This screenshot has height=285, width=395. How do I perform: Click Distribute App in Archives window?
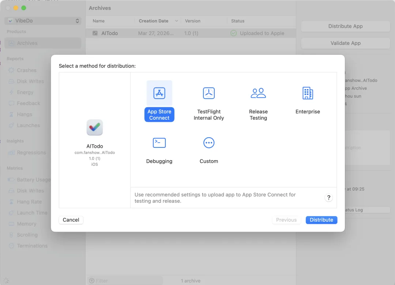(x=345, y=26)
